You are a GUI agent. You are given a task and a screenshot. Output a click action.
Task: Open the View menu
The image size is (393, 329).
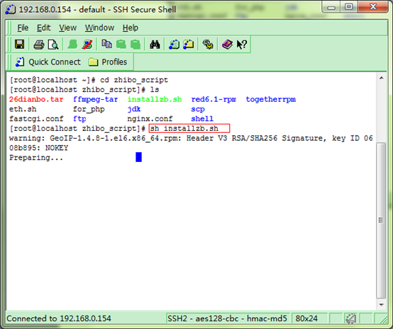coord(67,28)
